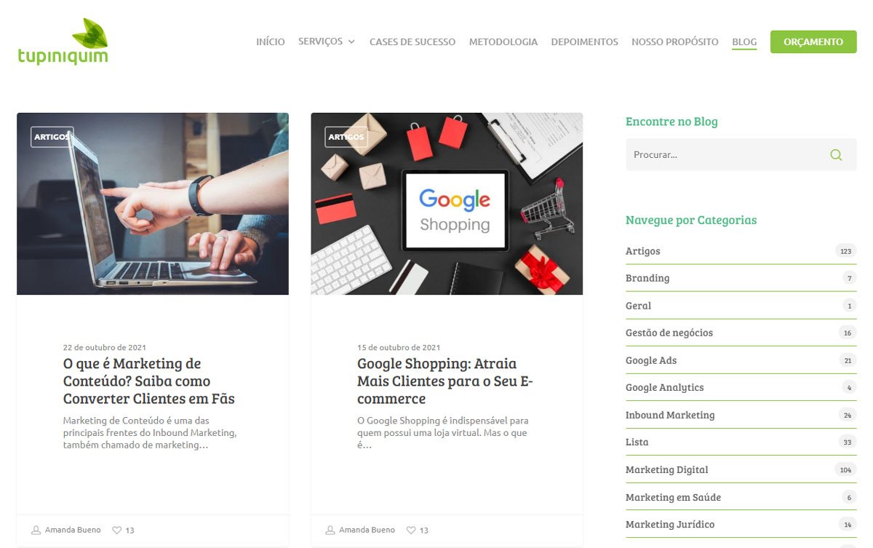Click ARTIGOS tag on Google Shopping image
This screenshot has height=548, width=873.
346,137
